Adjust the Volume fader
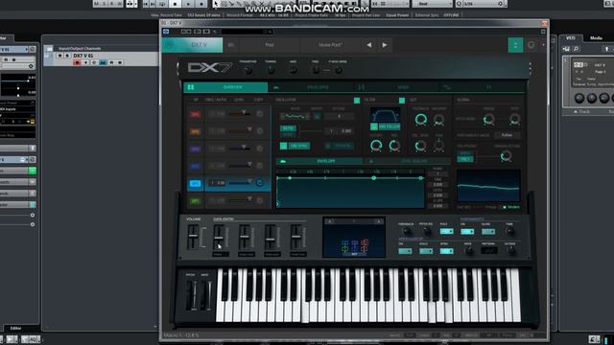 coord(193,237)
